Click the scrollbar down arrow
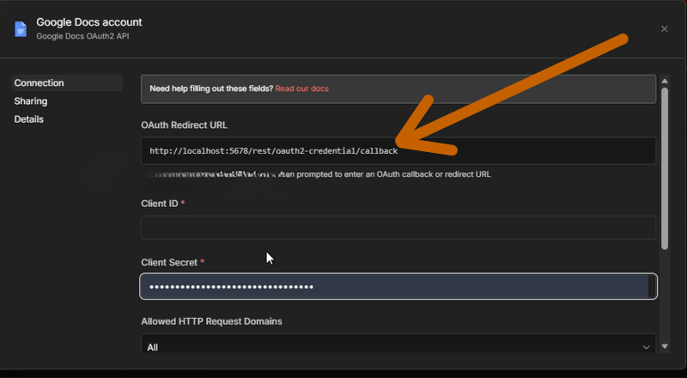 pyautogui.click(x=665, y=346)
